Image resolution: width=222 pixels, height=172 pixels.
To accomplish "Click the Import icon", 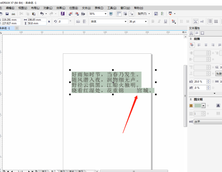I will coord(71,14).
